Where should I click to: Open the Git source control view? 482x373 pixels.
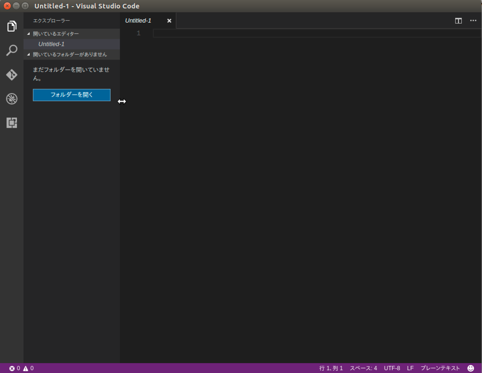[x=12, y=74]
